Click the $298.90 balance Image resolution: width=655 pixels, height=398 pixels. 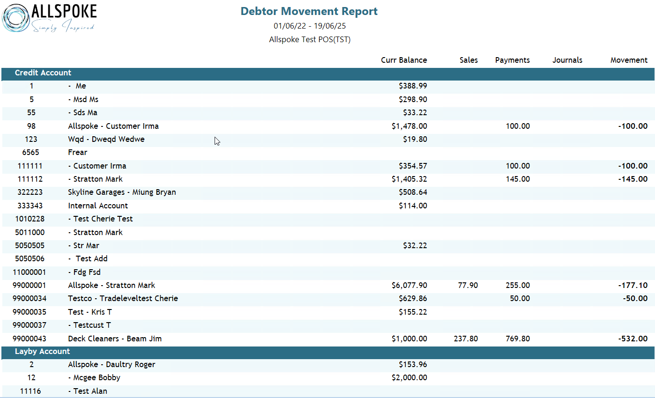[x=413, y=99]
